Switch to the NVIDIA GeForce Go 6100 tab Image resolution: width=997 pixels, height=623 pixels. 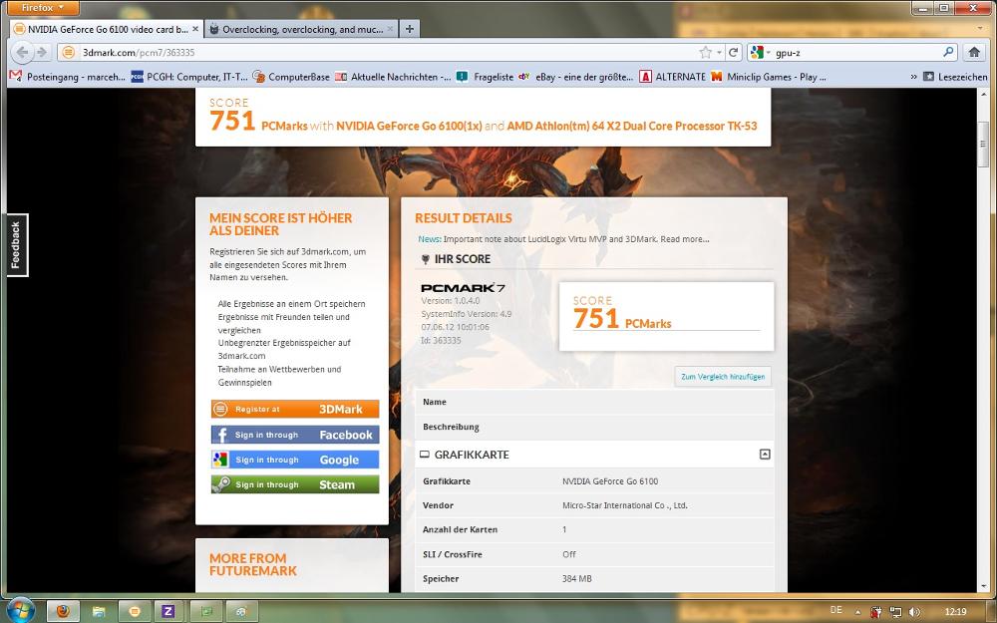click(x=107, y=29)
